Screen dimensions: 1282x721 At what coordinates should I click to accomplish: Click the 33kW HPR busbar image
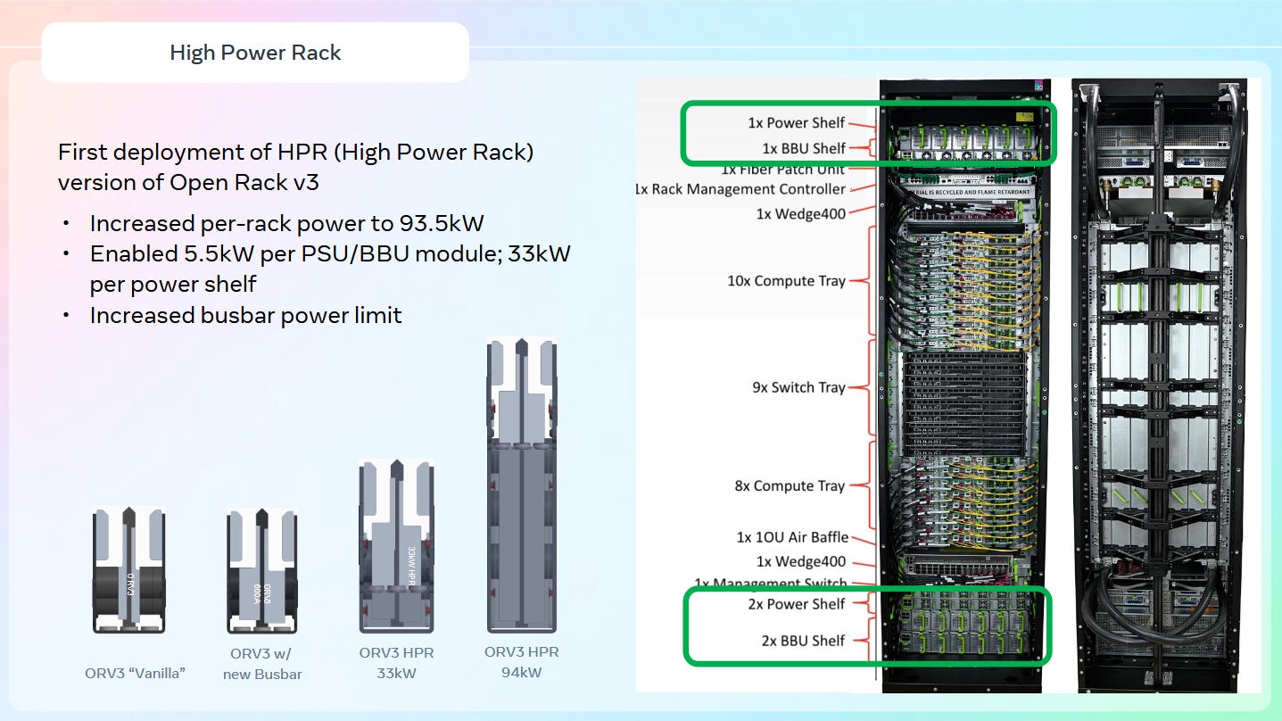click(396, 546)
